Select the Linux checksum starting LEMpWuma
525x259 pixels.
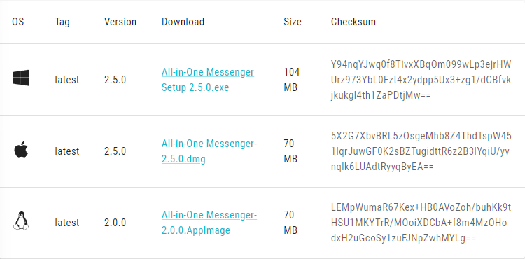click(x=421, y=222)
